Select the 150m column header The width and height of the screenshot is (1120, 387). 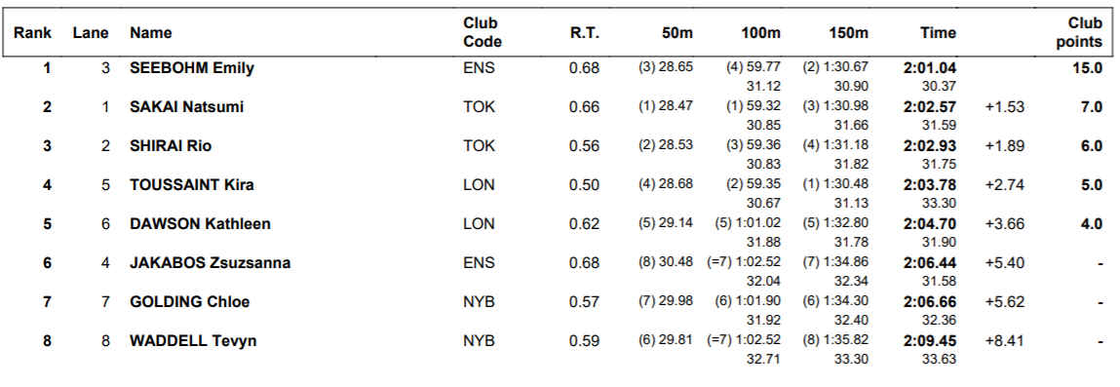[x=849, y=33]
